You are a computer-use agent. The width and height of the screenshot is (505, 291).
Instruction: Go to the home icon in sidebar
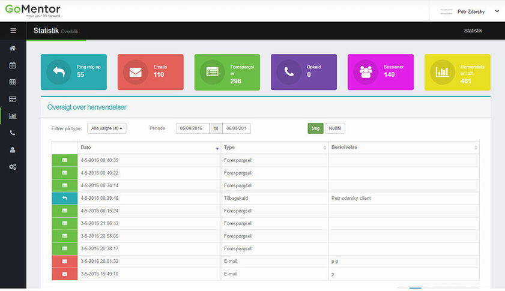click(13, 48)
